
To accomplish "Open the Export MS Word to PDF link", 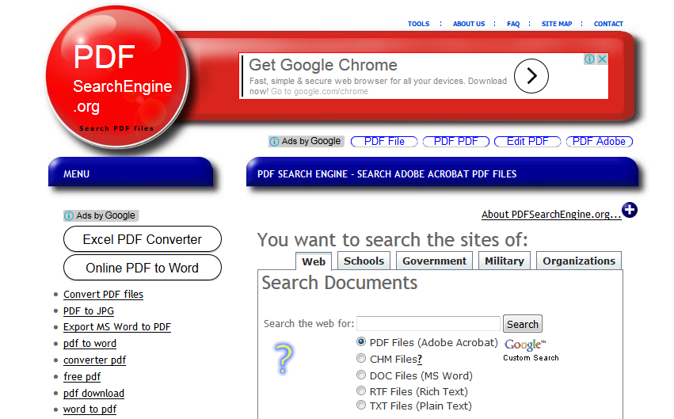I will [117, 327].
